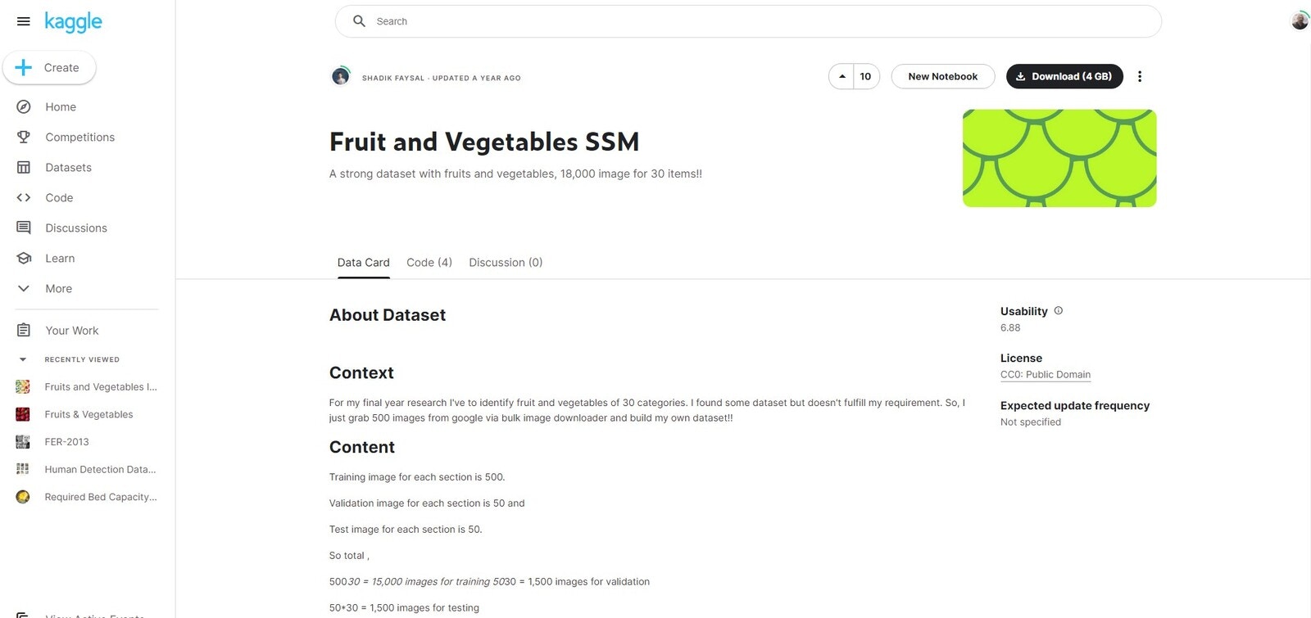Click the green dataset cover image
The height and width of the screenshot is (618, 1311).
(1059, 158)
